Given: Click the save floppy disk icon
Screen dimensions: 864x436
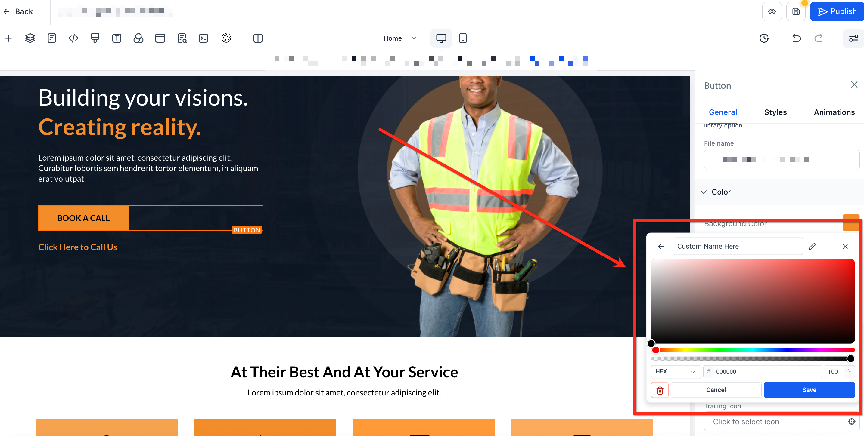Looking at the screenshot, I should pos(796,12).
